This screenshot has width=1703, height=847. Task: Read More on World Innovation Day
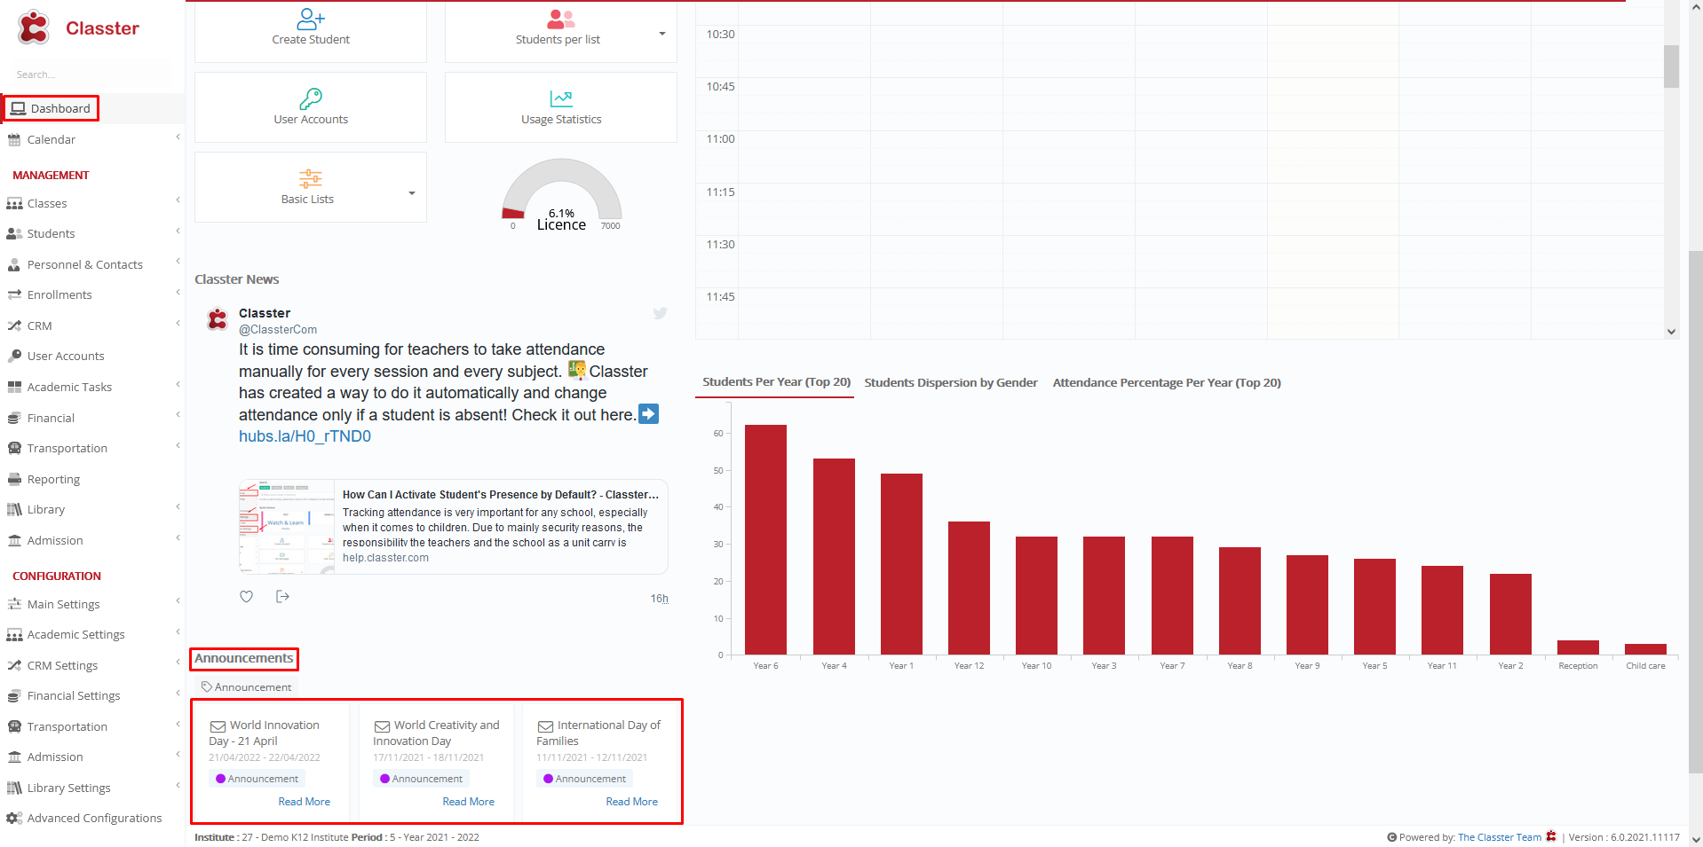coord(304,802)
